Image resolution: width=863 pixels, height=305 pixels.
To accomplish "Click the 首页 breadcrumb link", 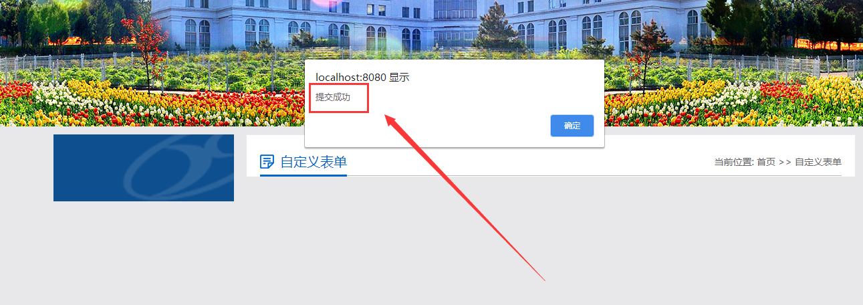I will (x=766, y=162).
